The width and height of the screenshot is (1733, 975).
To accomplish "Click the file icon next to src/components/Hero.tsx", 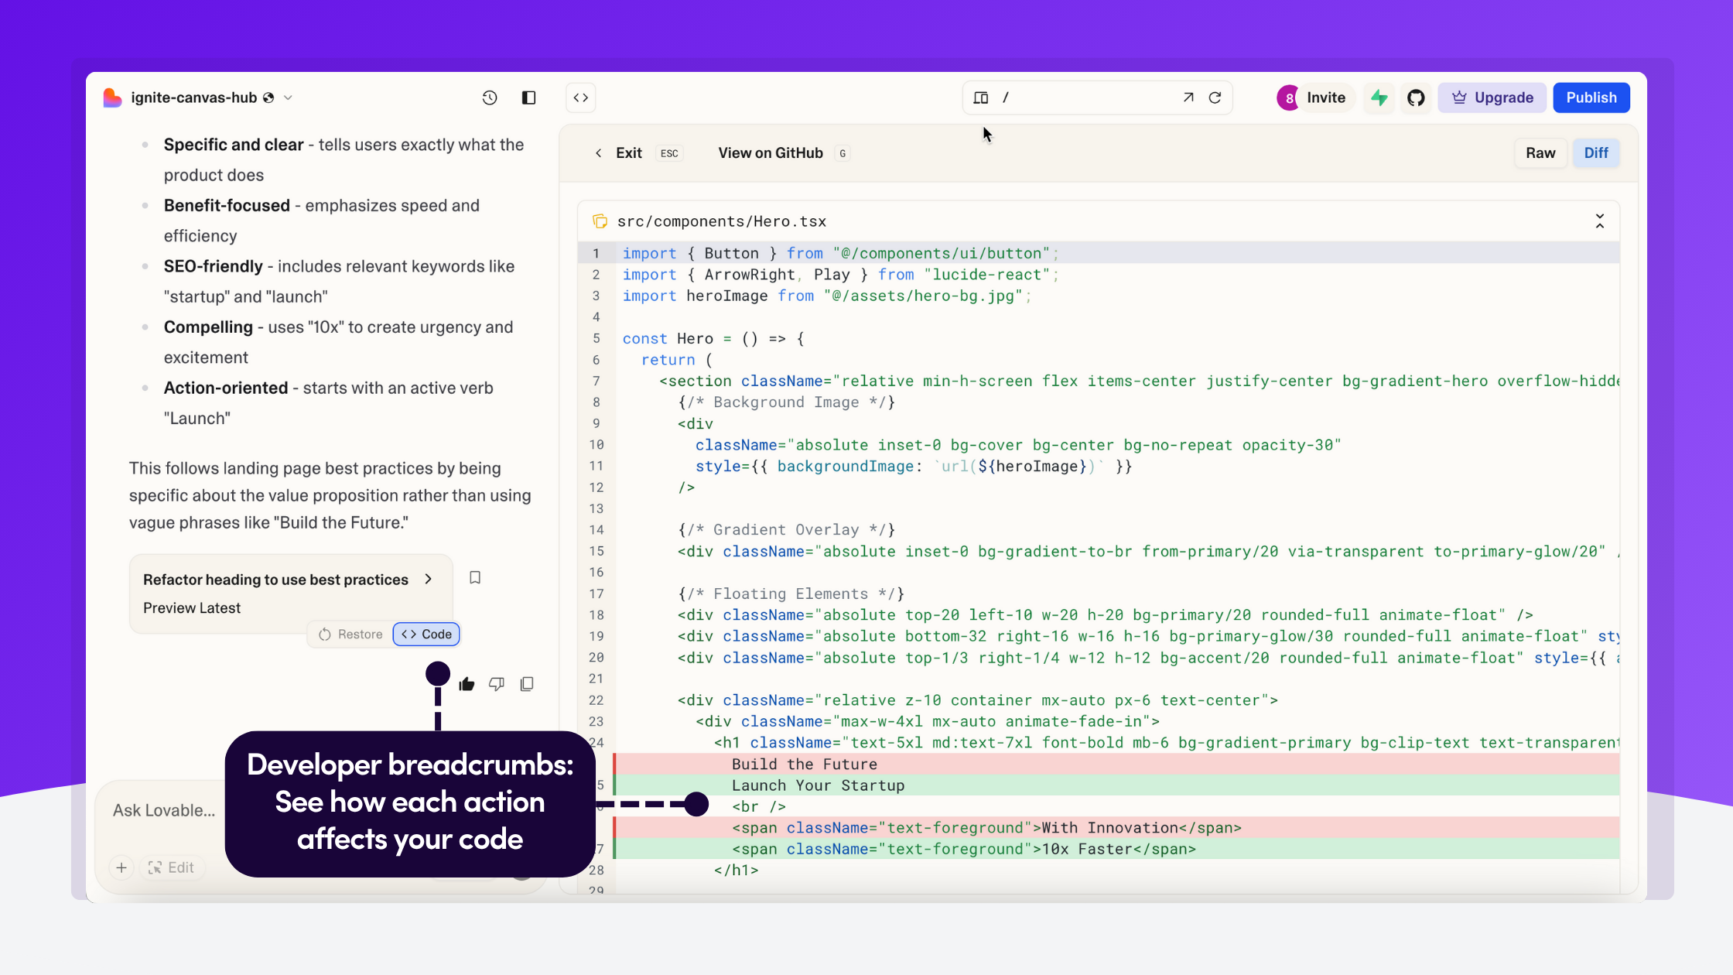I will tap(600, 221).
